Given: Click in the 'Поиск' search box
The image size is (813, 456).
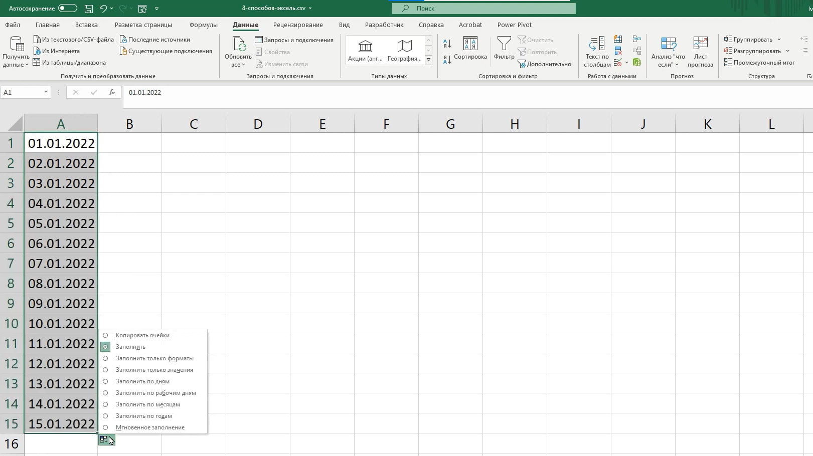Looking at the screenshot, I should pyautogui.click(x=483, y=9).
